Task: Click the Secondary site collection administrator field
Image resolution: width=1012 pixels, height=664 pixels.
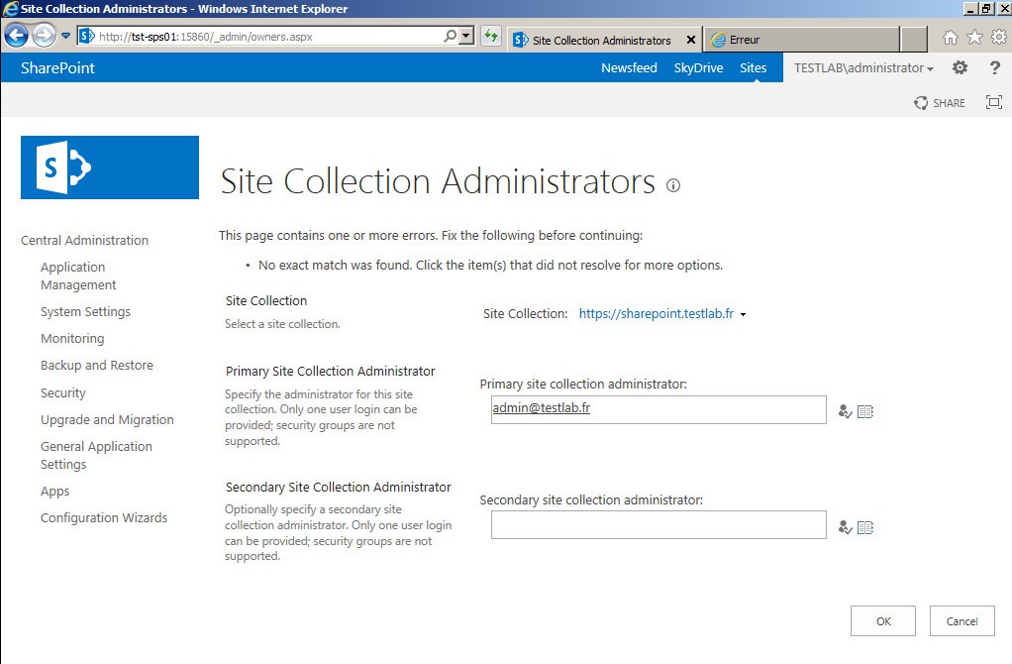Action: click(658, 524)
